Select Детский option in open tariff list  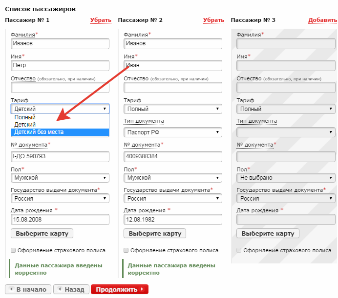point(60,125)
